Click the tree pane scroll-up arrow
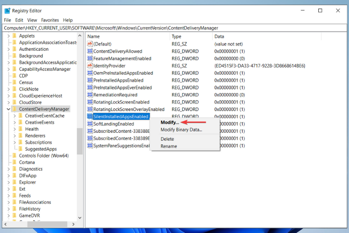349x233 pixels. 80,36
